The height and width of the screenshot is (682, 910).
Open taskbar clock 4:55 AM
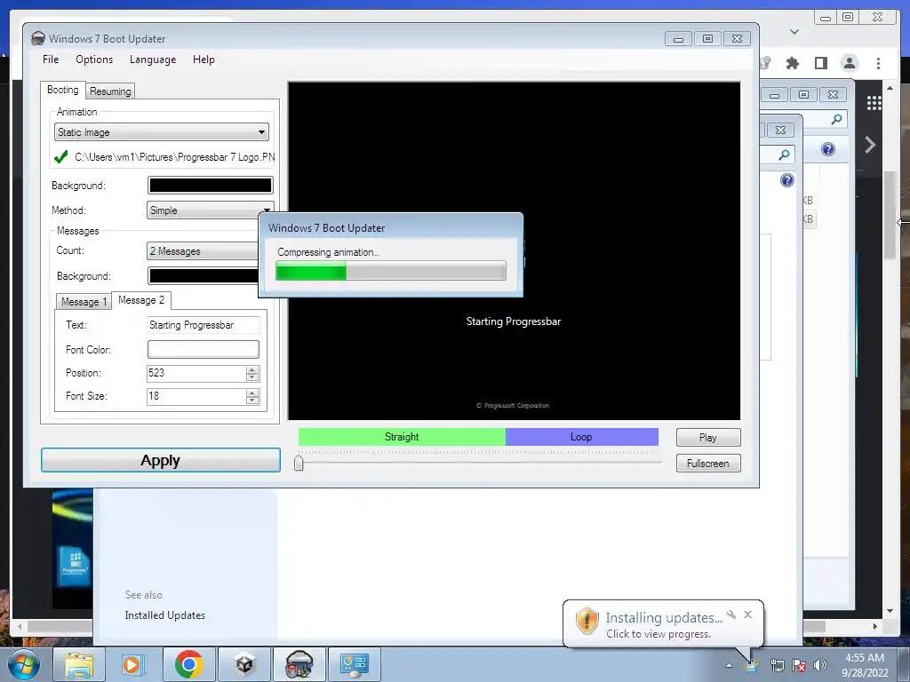pos(865,664)
